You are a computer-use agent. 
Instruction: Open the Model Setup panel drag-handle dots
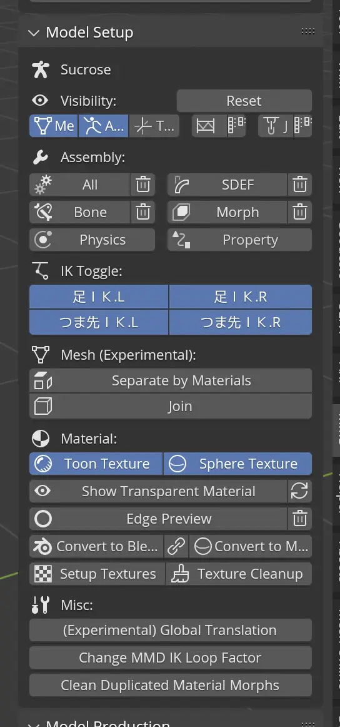(x=308, y=31)
